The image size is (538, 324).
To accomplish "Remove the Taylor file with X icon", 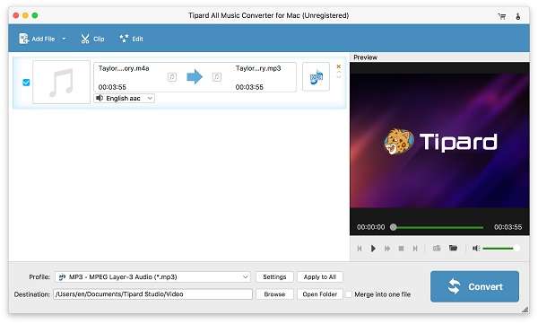I will point(339,66).
